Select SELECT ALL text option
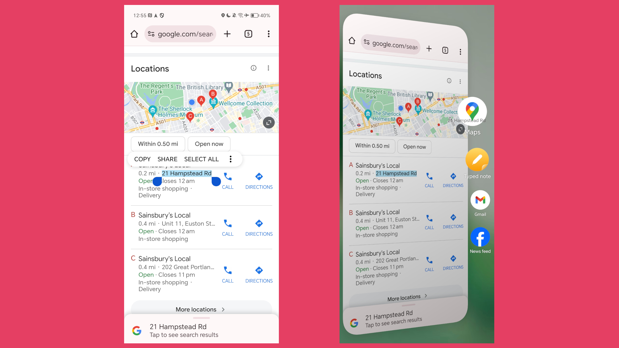The height and width of the screenshot is (348, 619). coord(201,159)
